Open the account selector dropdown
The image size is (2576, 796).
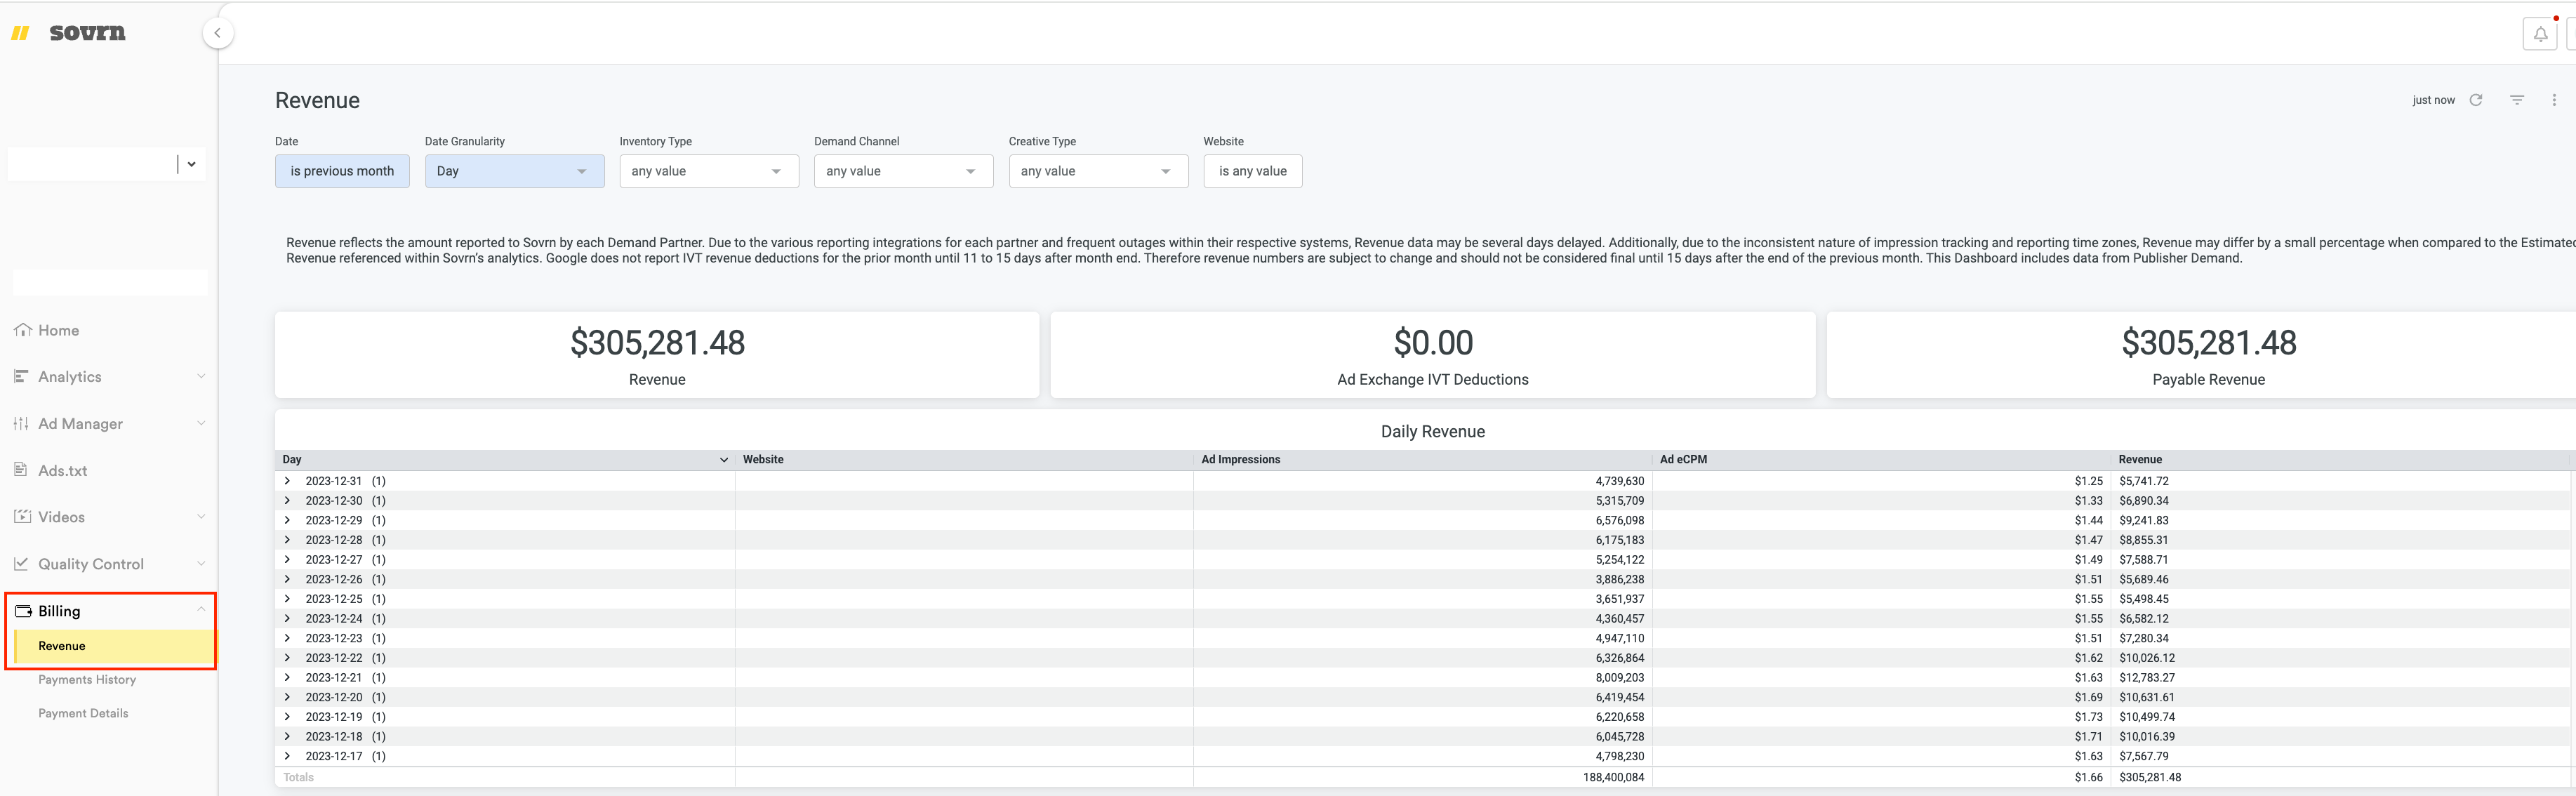pyautogui.click(x=191, y=164)
